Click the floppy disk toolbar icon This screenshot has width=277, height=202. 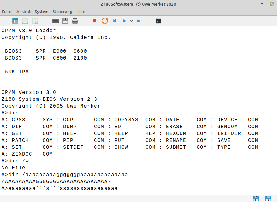(65, 21)
